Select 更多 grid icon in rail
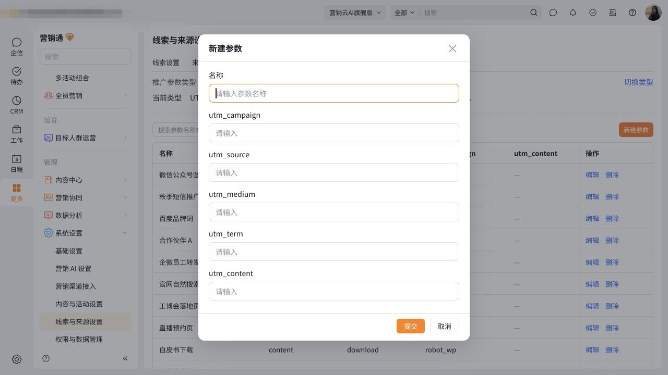 tap(17, 192)
